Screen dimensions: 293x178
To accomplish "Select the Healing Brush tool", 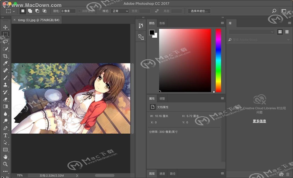I will click(x=5, y=70).
